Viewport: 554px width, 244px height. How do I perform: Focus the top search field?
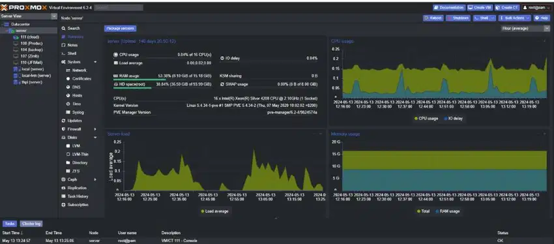(119, 7)
